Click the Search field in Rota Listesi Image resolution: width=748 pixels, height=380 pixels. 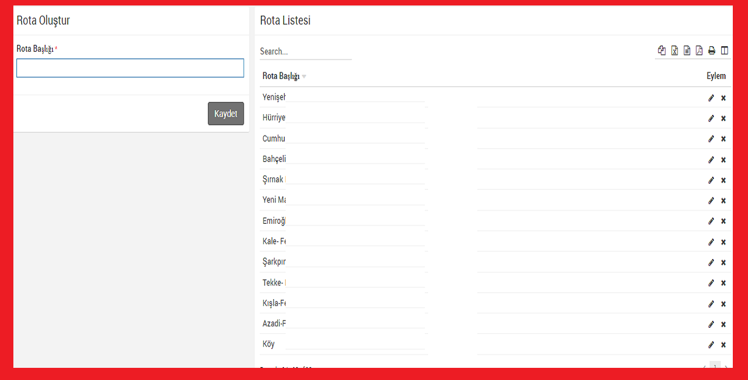(x=305, y=52)
